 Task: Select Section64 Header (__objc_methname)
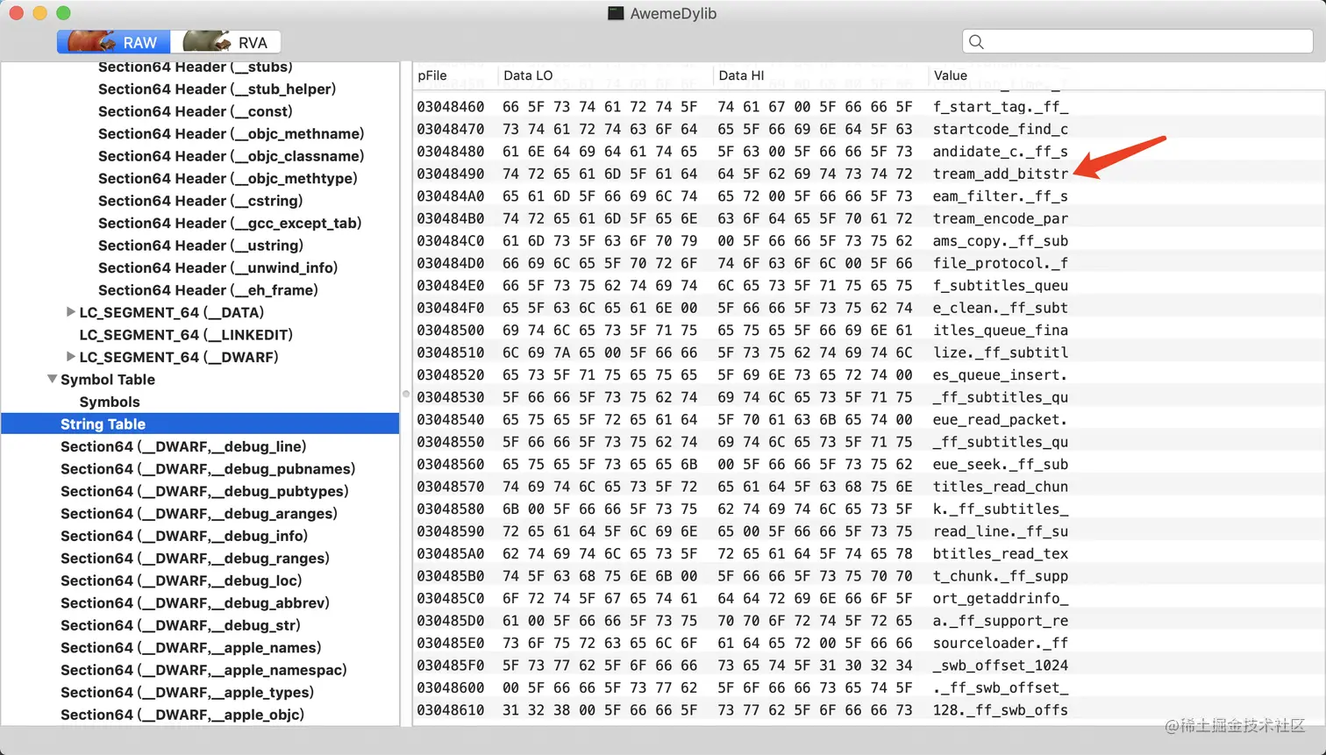pyautogui.click(x=231, y=133)
